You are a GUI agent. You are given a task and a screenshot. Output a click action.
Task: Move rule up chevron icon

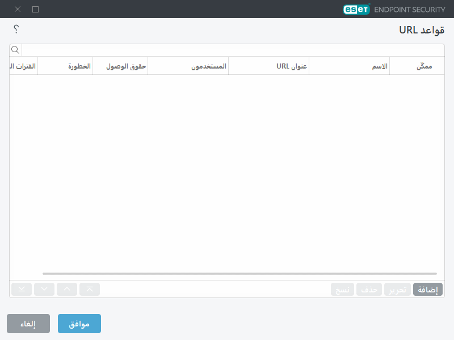coord(67,289)
